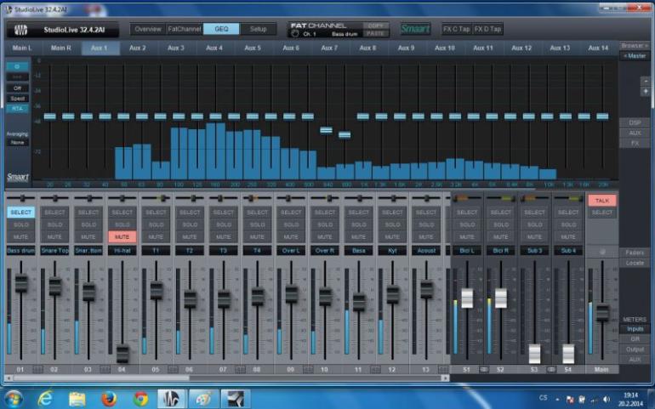This screenshot has width=655, height=409.
Task: Solo the Over L channel
Action: point(291,224)
